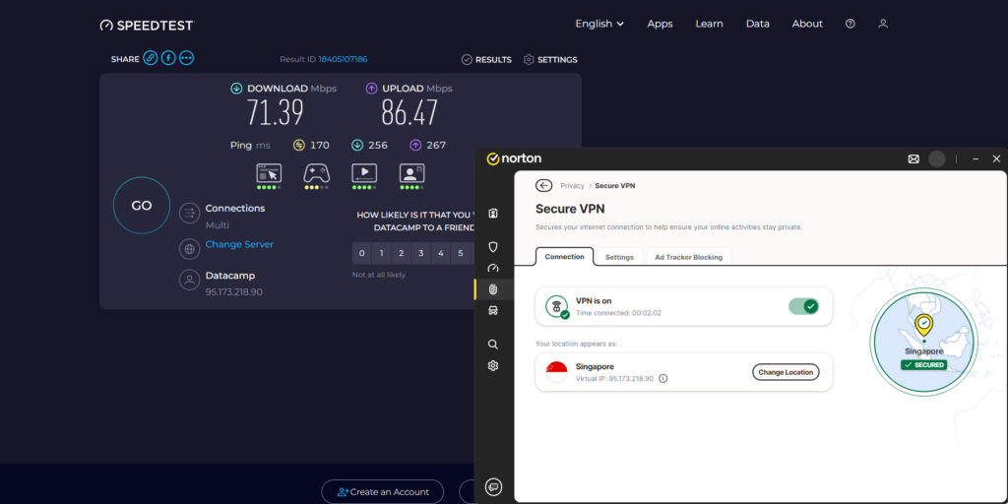Viewport: 1008px width, 504px height.
Task: Click the idle ping value 170
Action: [x=320, y=146]
